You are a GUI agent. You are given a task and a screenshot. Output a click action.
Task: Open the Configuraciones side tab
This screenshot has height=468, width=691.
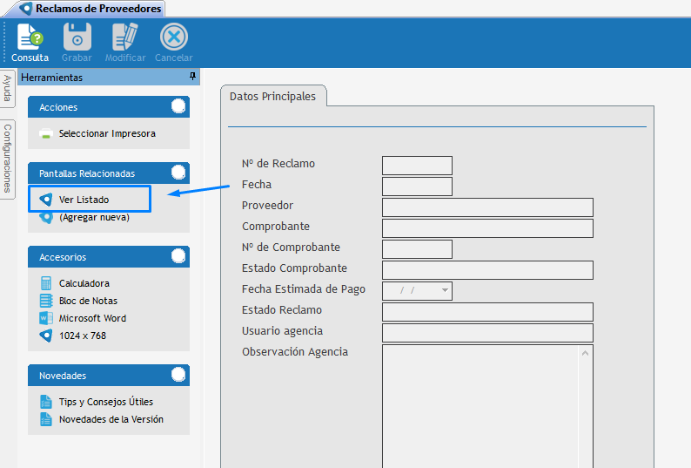[x=7, y=158]
